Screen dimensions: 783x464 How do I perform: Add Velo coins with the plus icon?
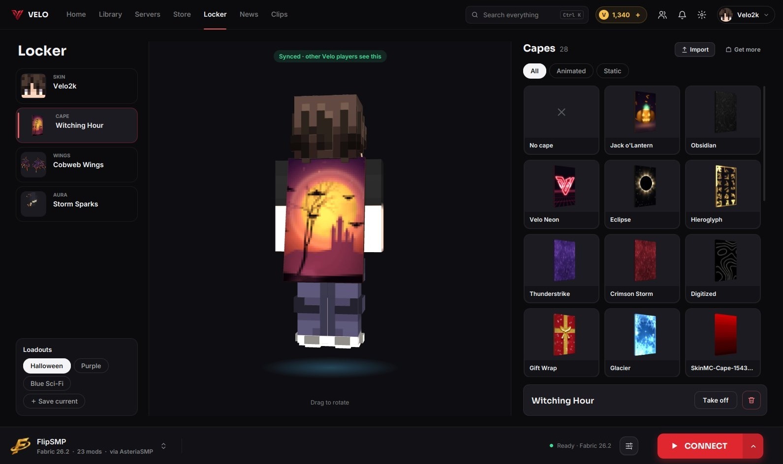(x=638, y=15)
